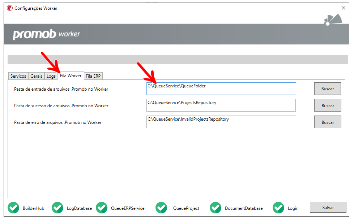Screen dimensions: 354x221
Task: Click the BuilderHub green check icon
Action: 13,208
